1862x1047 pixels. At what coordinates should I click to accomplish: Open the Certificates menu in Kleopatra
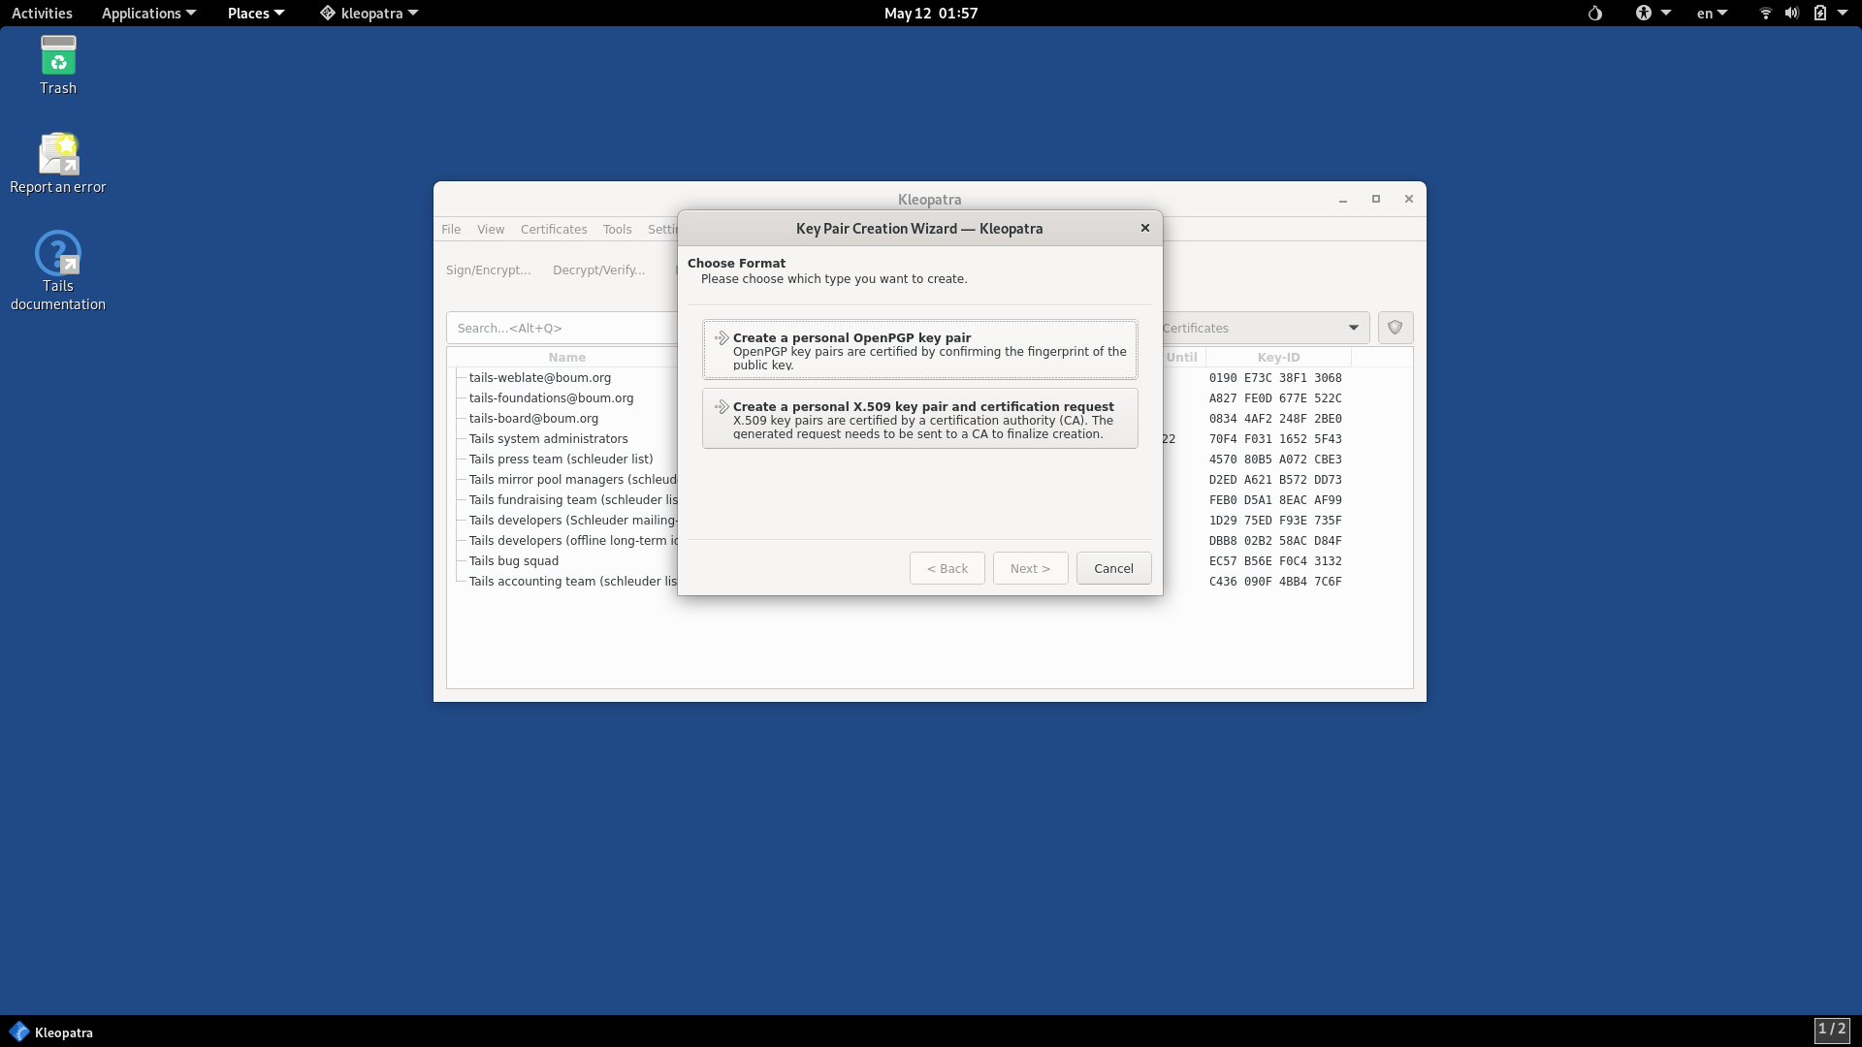[554, 230]
